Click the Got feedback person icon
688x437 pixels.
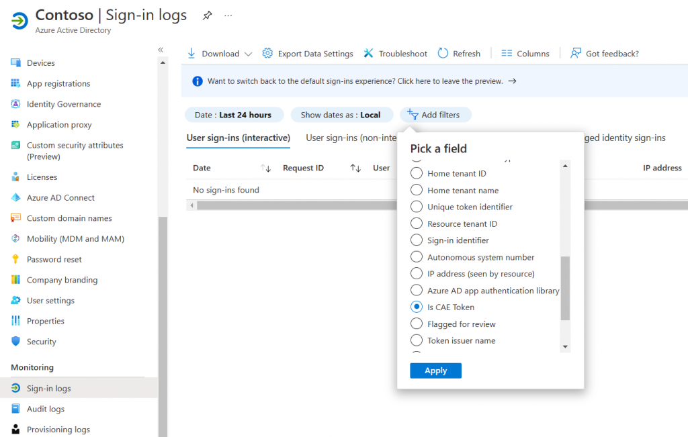[575, 54]
